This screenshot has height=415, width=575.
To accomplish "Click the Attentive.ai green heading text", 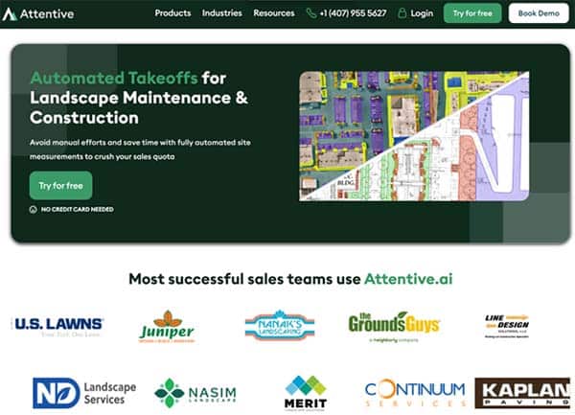I will (x=408, y=279).
